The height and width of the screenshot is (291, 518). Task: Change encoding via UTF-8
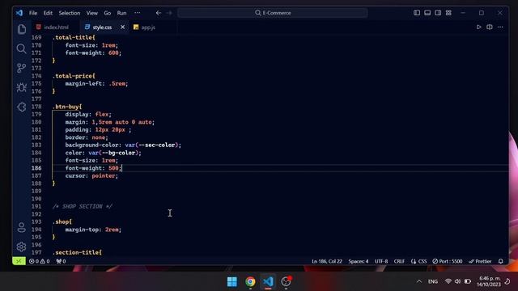coord(381,261)
